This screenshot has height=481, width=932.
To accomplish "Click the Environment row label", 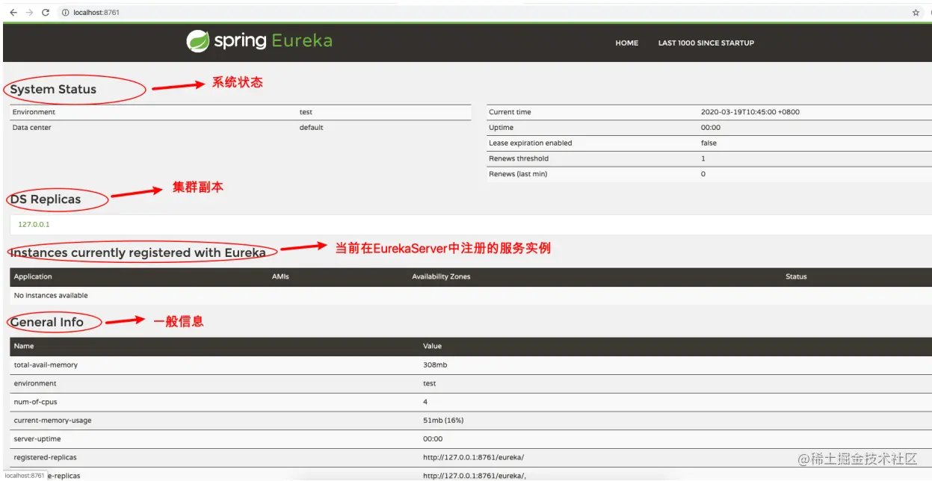I will [x=34, y=112].
